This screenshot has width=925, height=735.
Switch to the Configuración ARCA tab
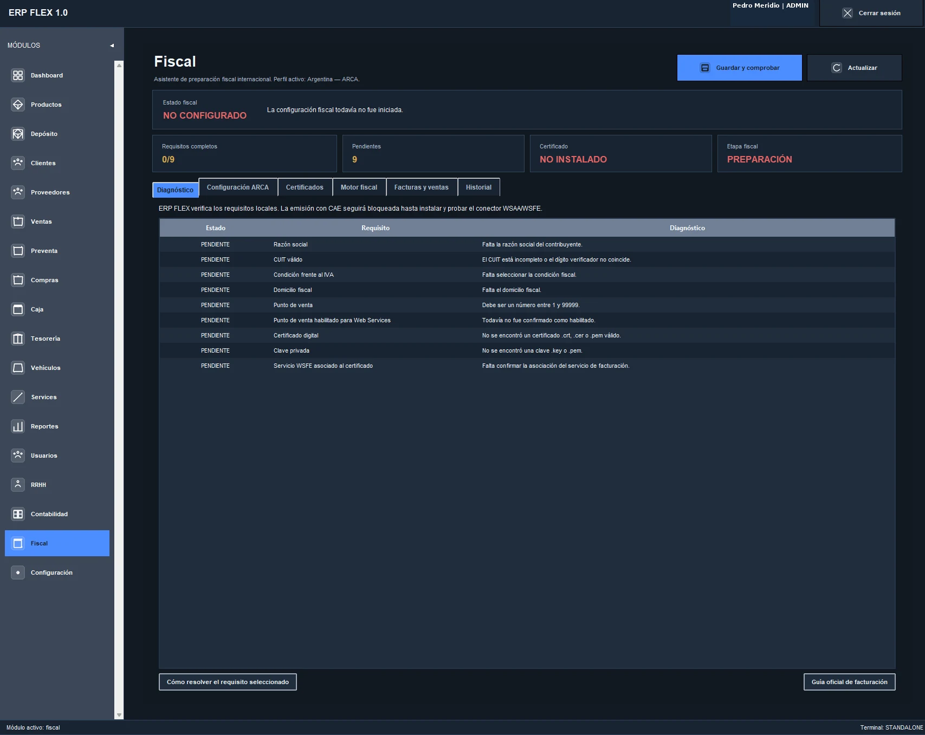click(238, 187)
